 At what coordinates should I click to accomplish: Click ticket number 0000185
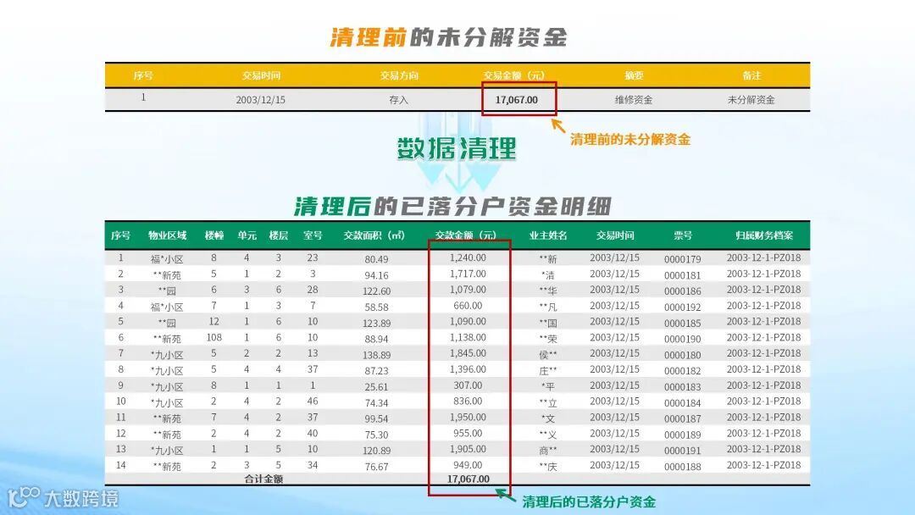click(682, 323)
